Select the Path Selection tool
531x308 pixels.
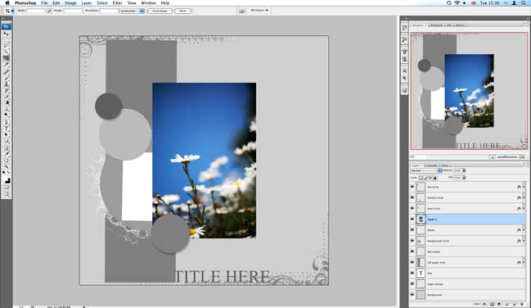pos(6,134)
